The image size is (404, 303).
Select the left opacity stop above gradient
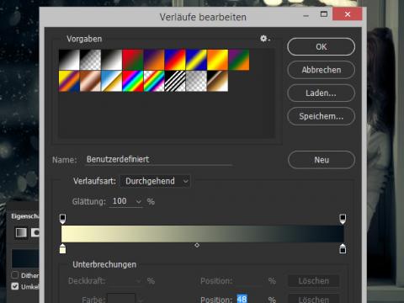tap(62, 219)
